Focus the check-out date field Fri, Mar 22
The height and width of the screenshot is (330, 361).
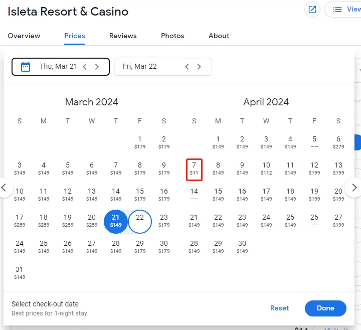pos(163,67)
